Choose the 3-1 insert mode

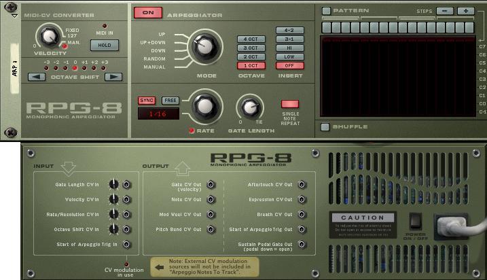coord(290,39)
